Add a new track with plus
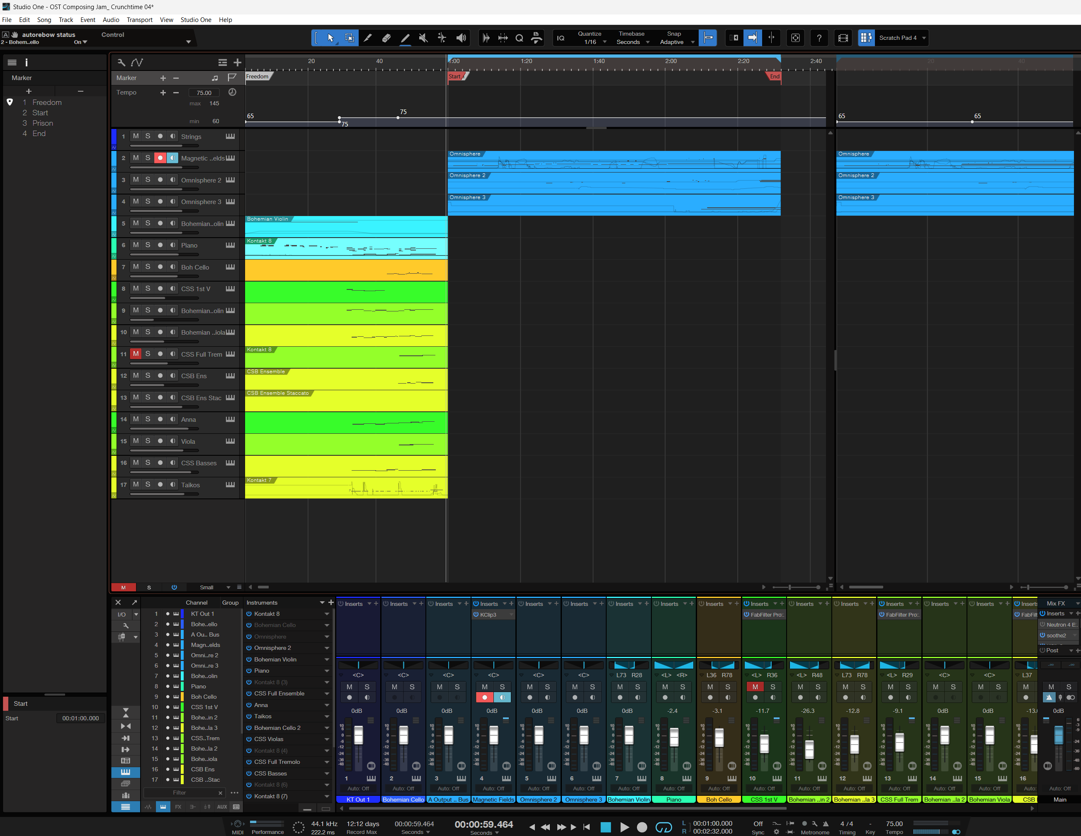 238,62
